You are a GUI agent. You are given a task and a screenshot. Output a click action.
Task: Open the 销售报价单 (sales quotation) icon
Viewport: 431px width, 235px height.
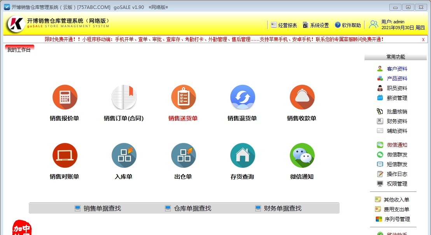(x=65, y=97)
